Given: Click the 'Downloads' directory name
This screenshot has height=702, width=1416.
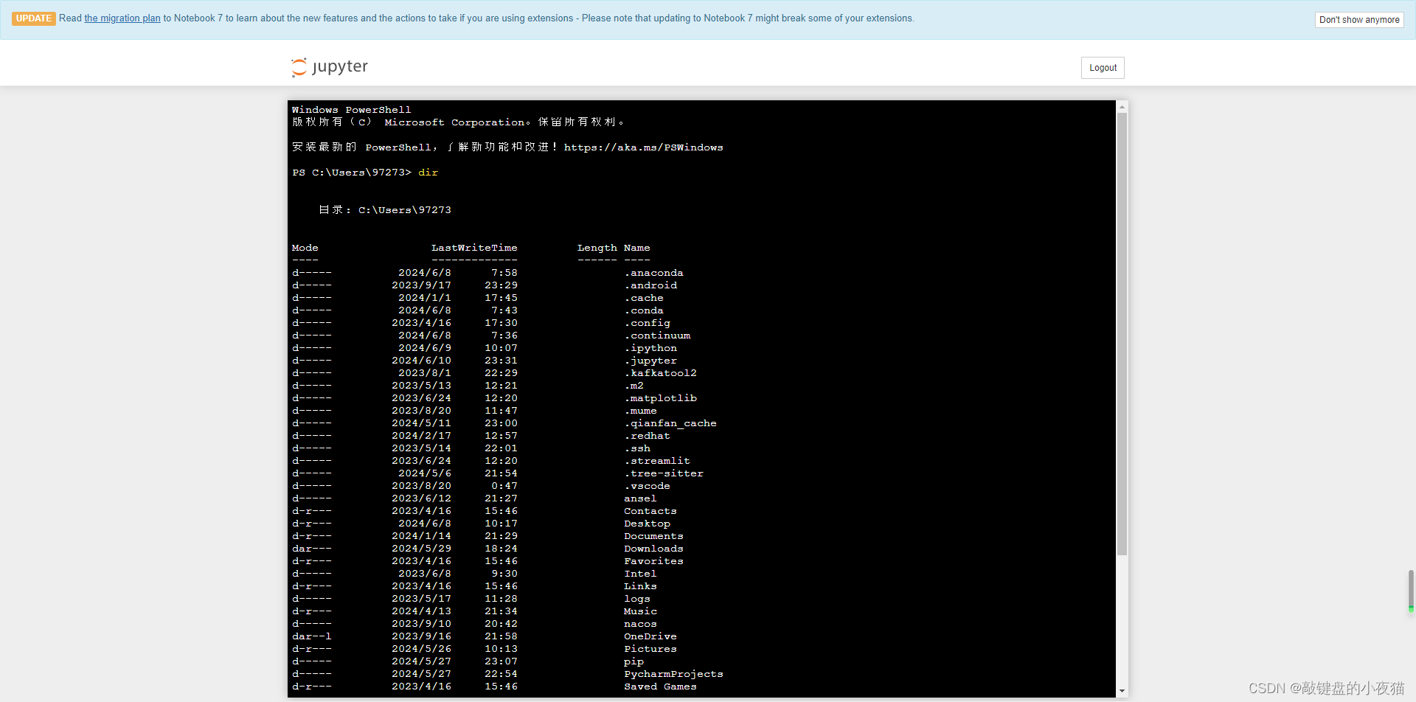Looking at the screenshot, I should click(653, 549).
